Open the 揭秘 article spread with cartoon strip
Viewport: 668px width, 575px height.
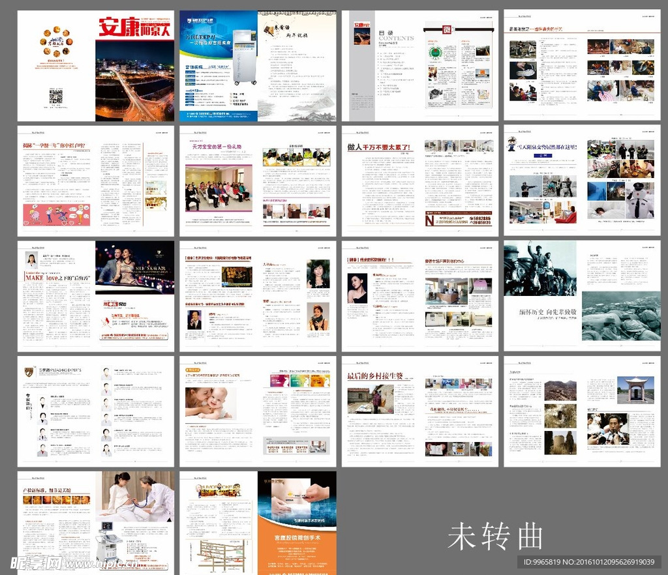tap(96, 181)
